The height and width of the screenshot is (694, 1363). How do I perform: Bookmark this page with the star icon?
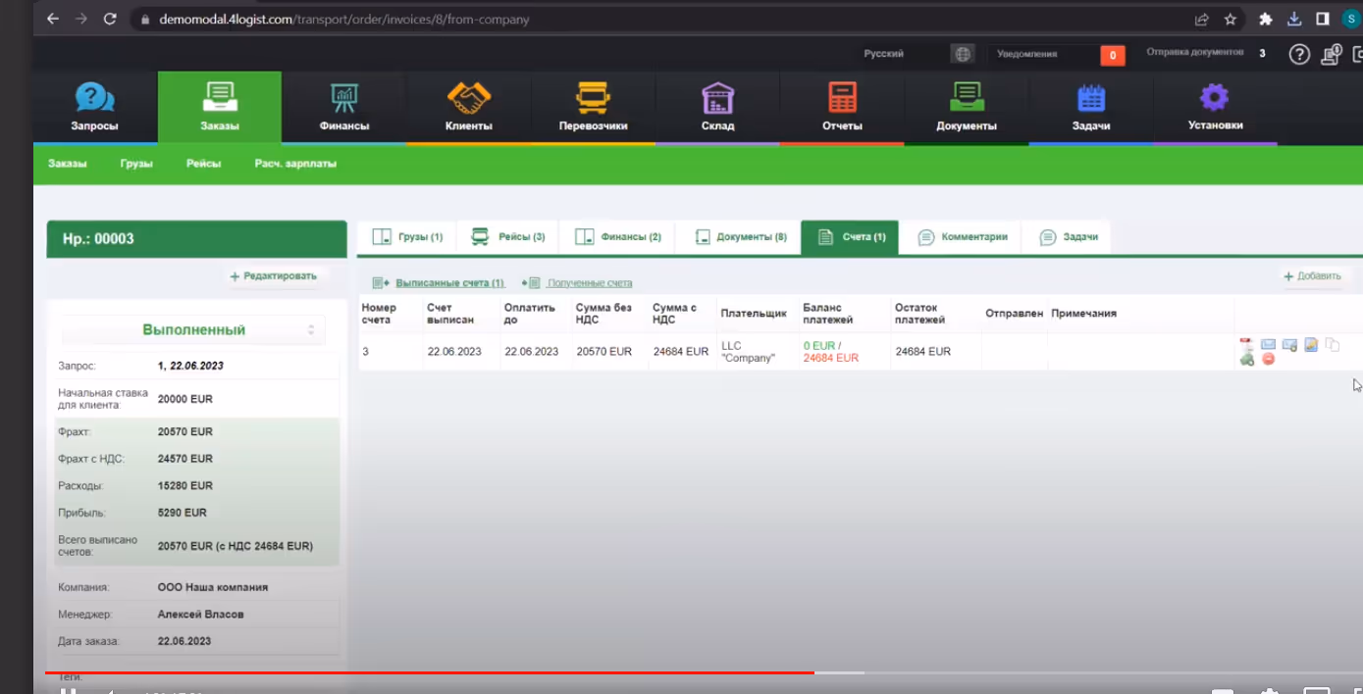1230,19
